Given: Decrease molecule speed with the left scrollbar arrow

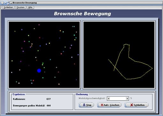Looking at the screenshot, I should [108, 98].
